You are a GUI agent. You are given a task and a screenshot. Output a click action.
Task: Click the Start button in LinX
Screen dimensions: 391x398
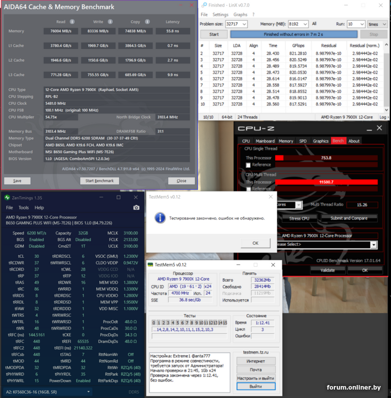point(214,34)
